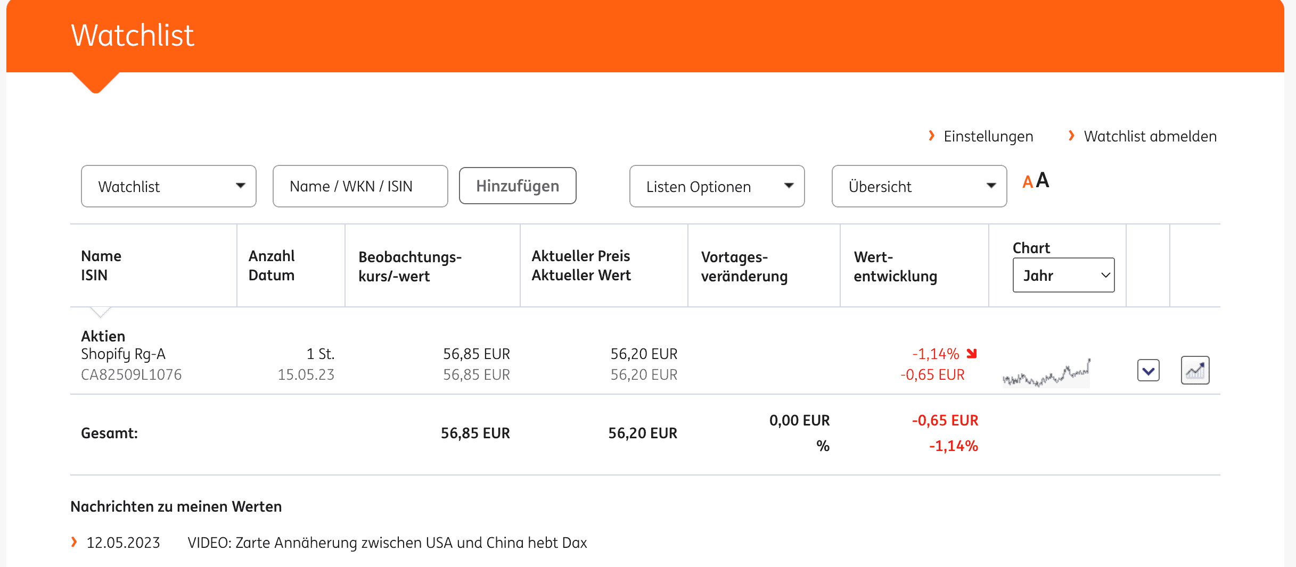Click red down-arrow trend indicator
The image size is (1296, 567).
click(x=972, y=354)
